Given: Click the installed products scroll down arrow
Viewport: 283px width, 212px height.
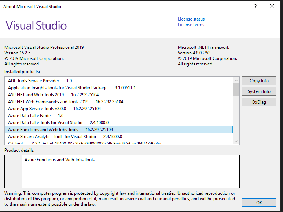Looking at the screenshot, I should [236, 141].
